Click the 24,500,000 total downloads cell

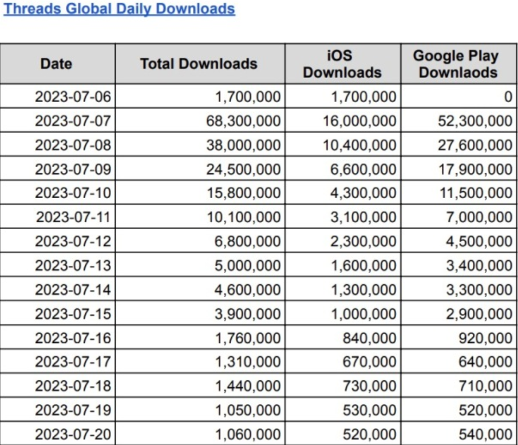200,168
